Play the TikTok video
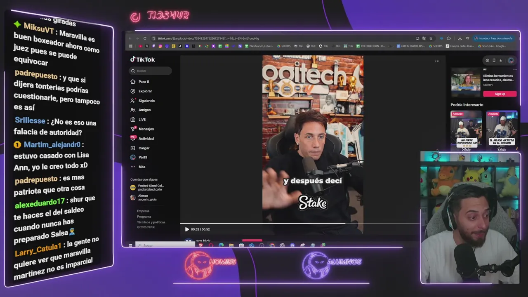 (187, 229)
